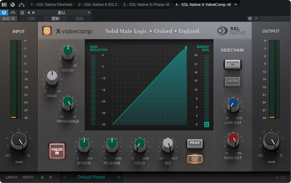Expand the insert tab list arrow
The width and height of the screenshot is (291, 183).
coord(236,4)
